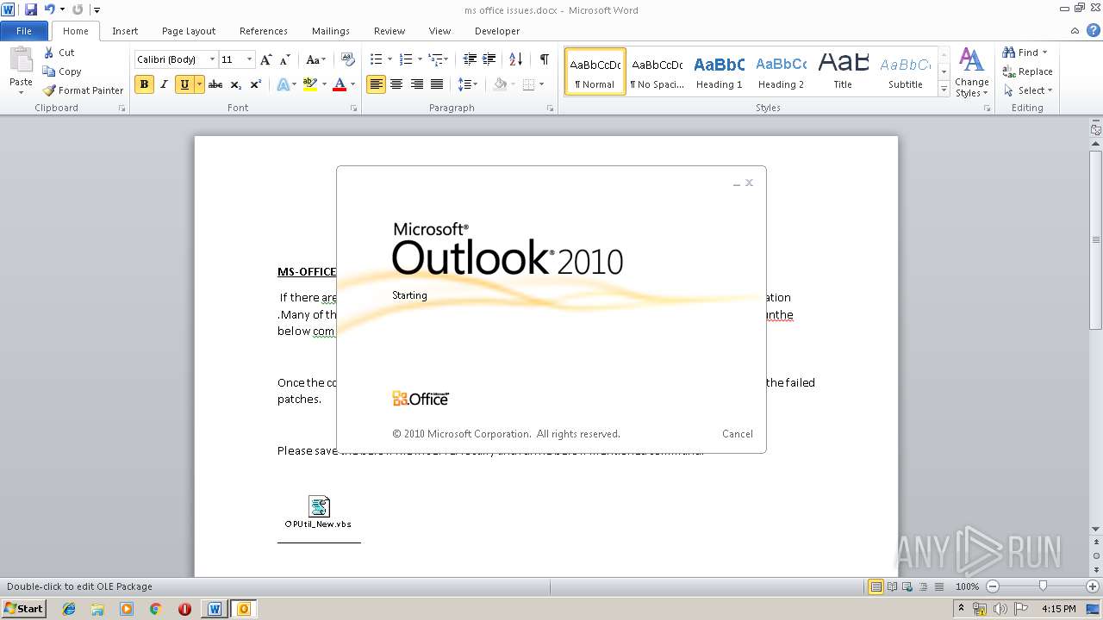Click the Save icon in Quick Access Toolbar
This screenshot has width=1103, height=620.
(x=31, y=9)
